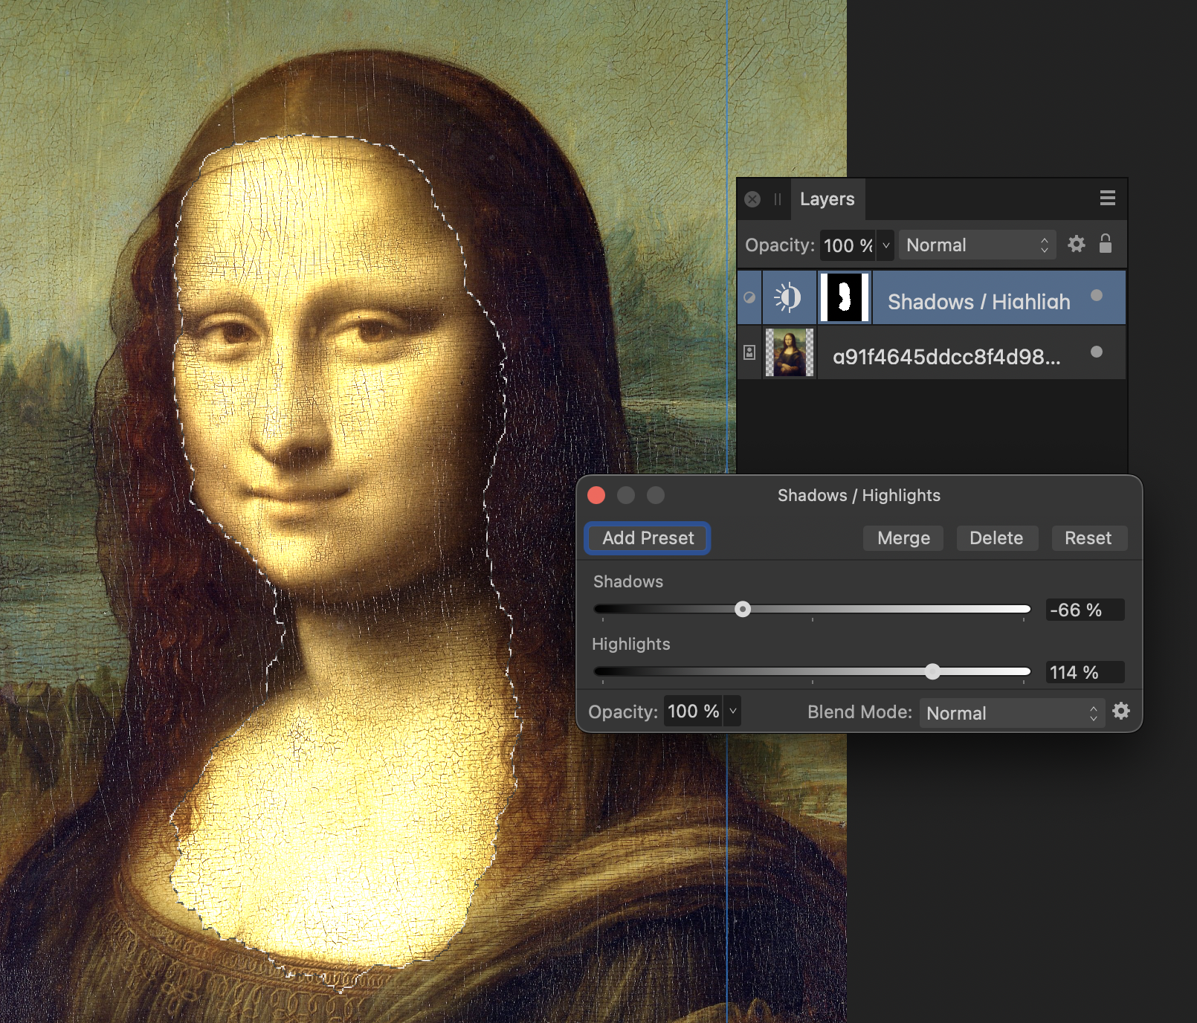Click the Add Preset button

coord(648,538)
